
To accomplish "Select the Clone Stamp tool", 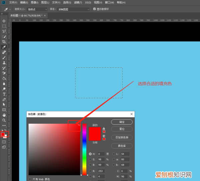I will tap(4, 63).
